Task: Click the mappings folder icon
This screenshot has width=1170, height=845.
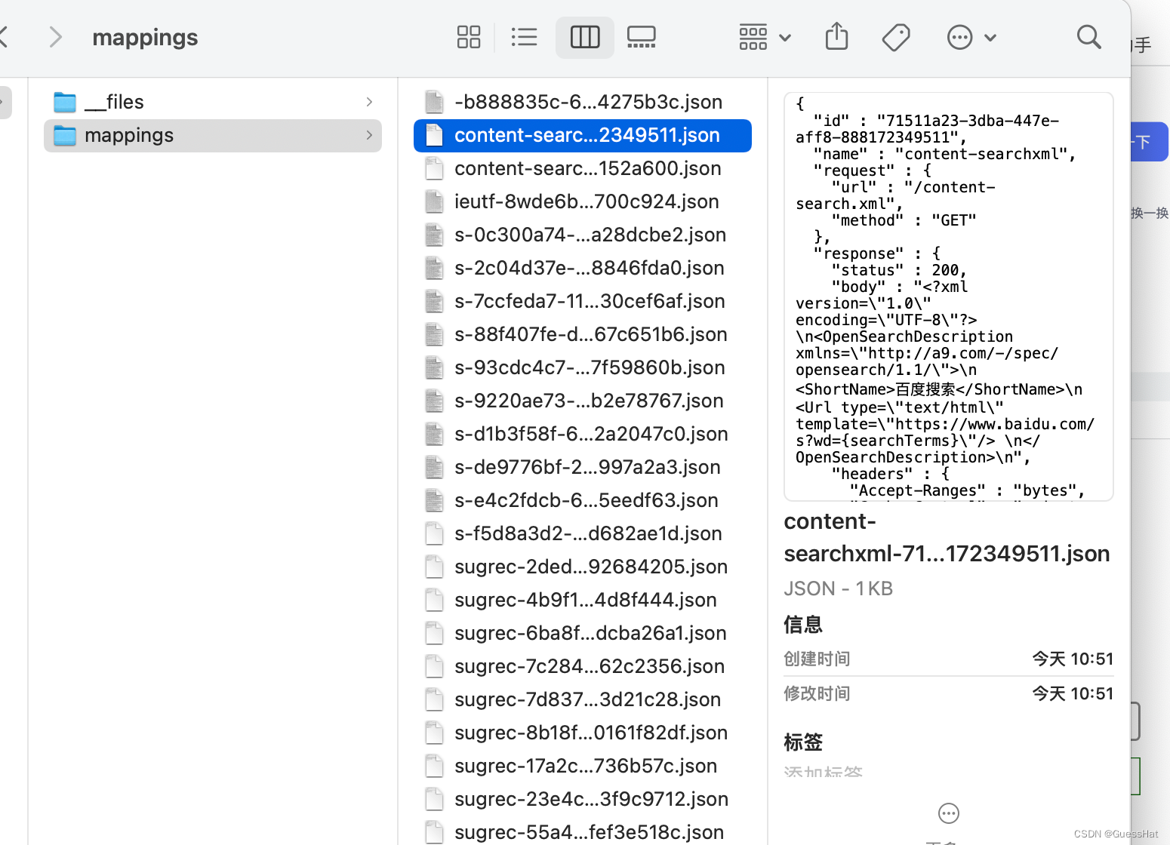Action: tap(65, 135)
